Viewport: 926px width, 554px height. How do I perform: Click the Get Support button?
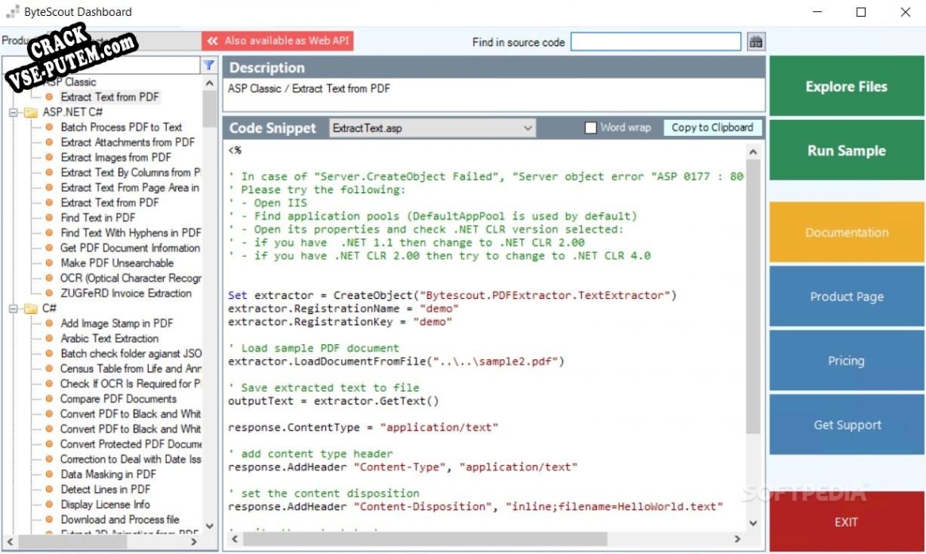847,424
